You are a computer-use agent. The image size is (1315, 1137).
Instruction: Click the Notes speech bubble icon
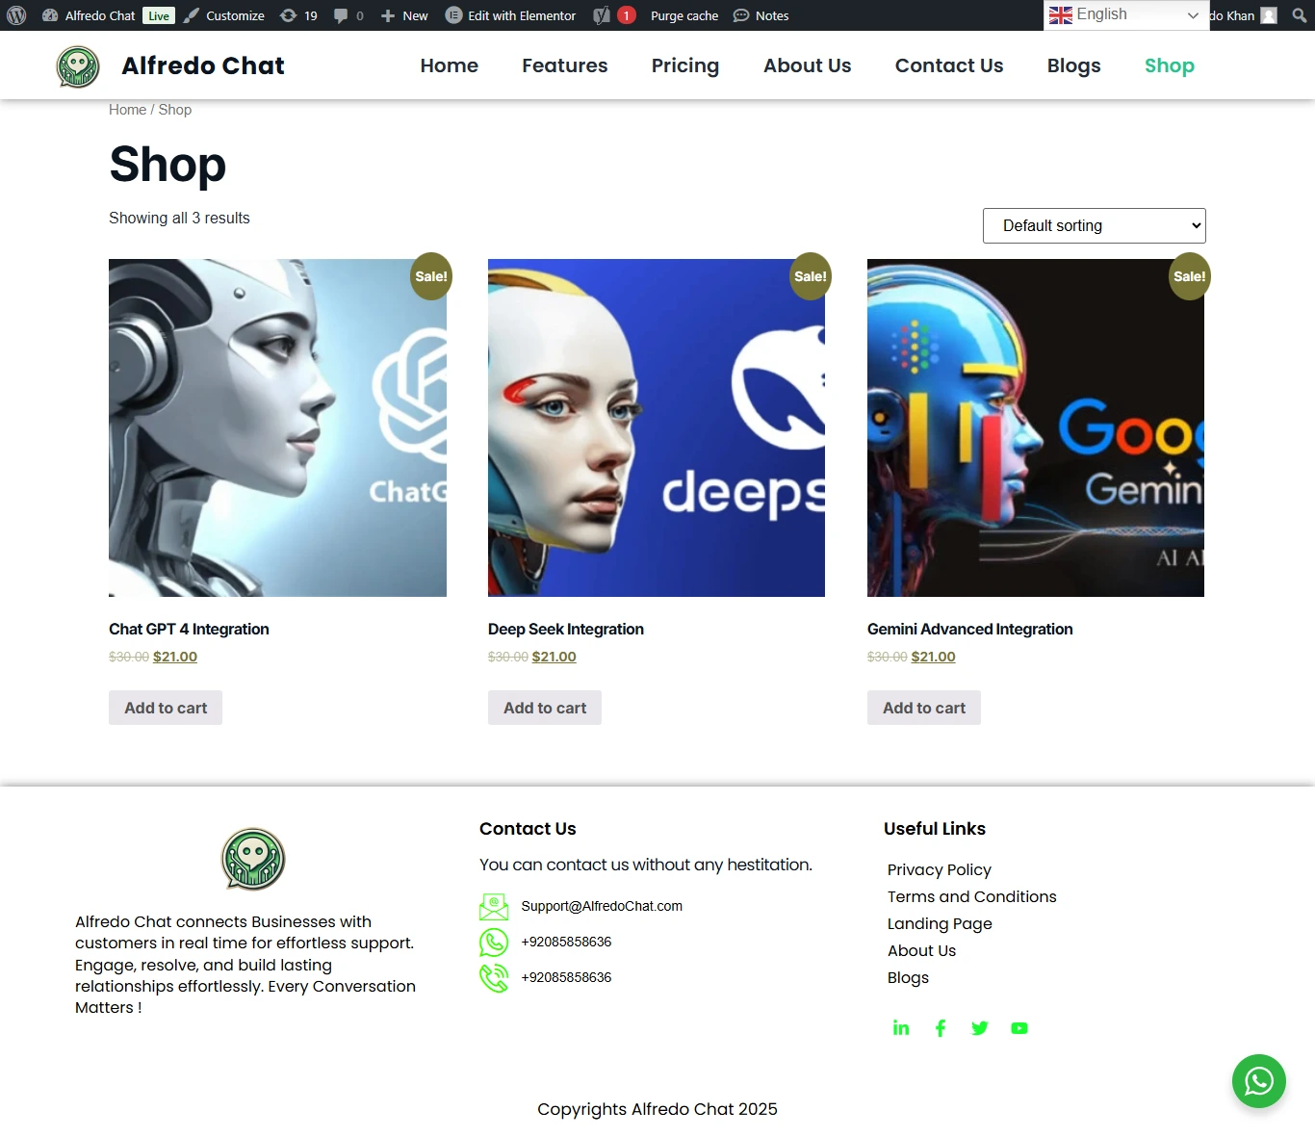[741, 15]
